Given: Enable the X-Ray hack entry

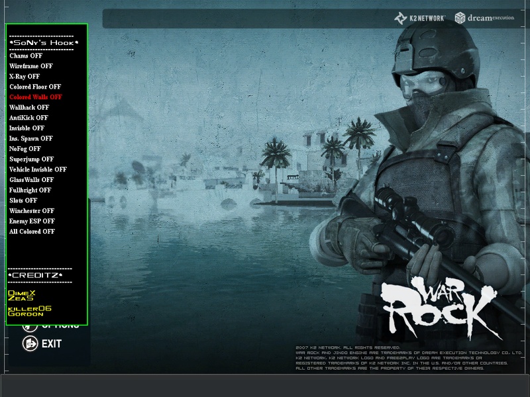Looking at the screenshot, I should tap(25, 77).
